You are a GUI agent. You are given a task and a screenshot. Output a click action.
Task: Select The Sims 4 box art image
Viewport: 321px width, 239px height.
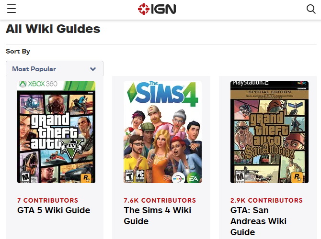(x=162, y=132)
